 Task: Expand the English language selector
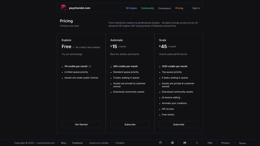[x=119, y=143]
